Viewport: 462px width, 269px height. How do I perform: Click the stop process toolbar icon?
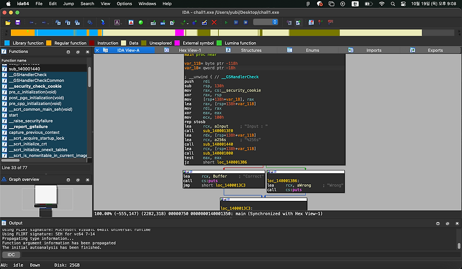(245, 23)
